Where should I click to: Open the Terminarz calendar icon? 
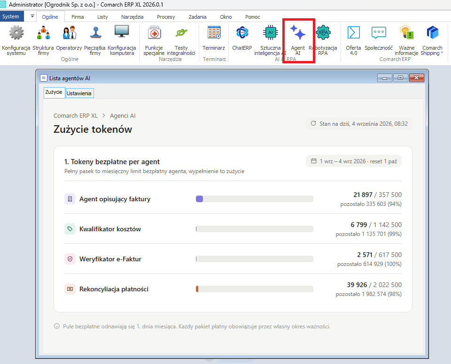[214, 32]
